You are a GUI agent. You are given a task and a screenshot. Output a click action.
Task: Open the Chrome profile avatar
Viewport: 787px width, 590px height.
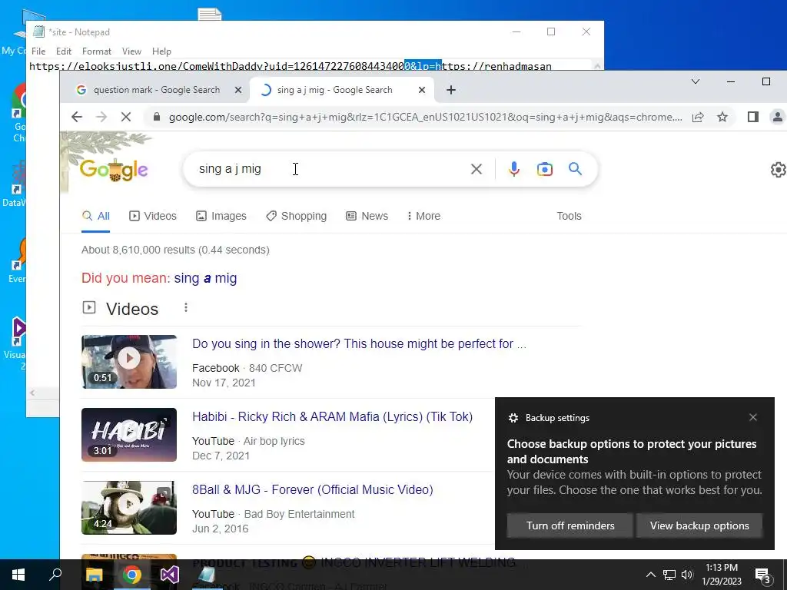(778, 117)
